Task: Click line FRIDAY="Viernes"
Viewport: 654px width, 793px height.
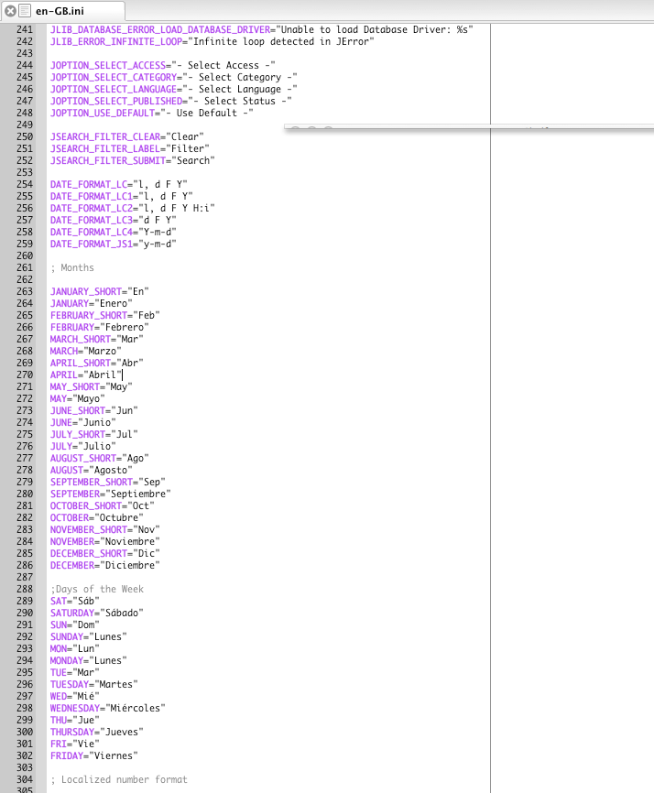Action: [93, 755]
